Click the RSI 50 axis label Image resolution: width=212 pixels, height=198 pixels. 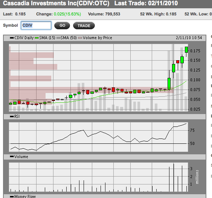(x=192, y=143)
